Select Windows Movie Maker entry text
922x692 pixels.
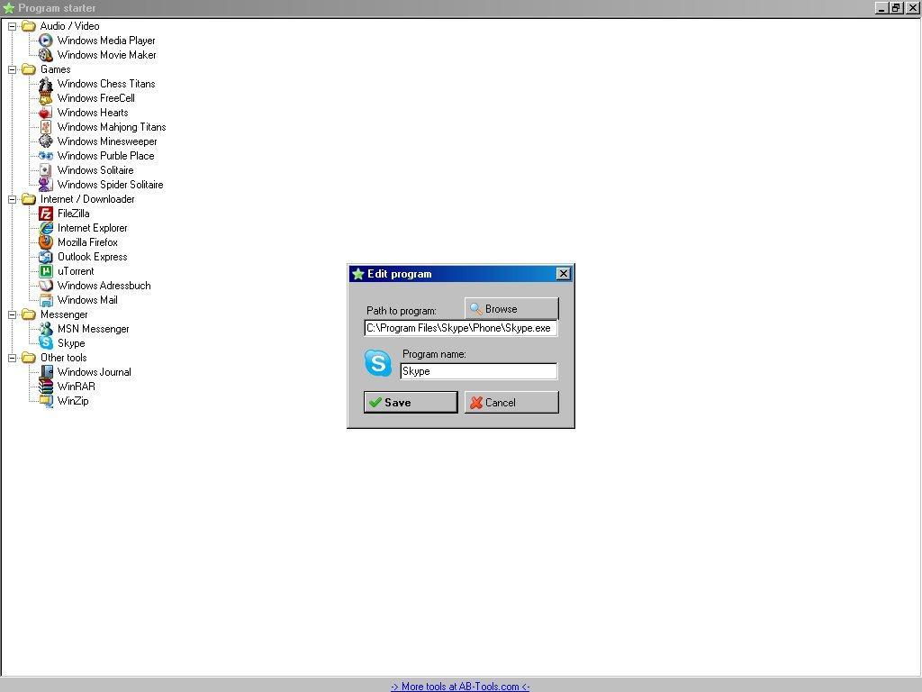107,55
